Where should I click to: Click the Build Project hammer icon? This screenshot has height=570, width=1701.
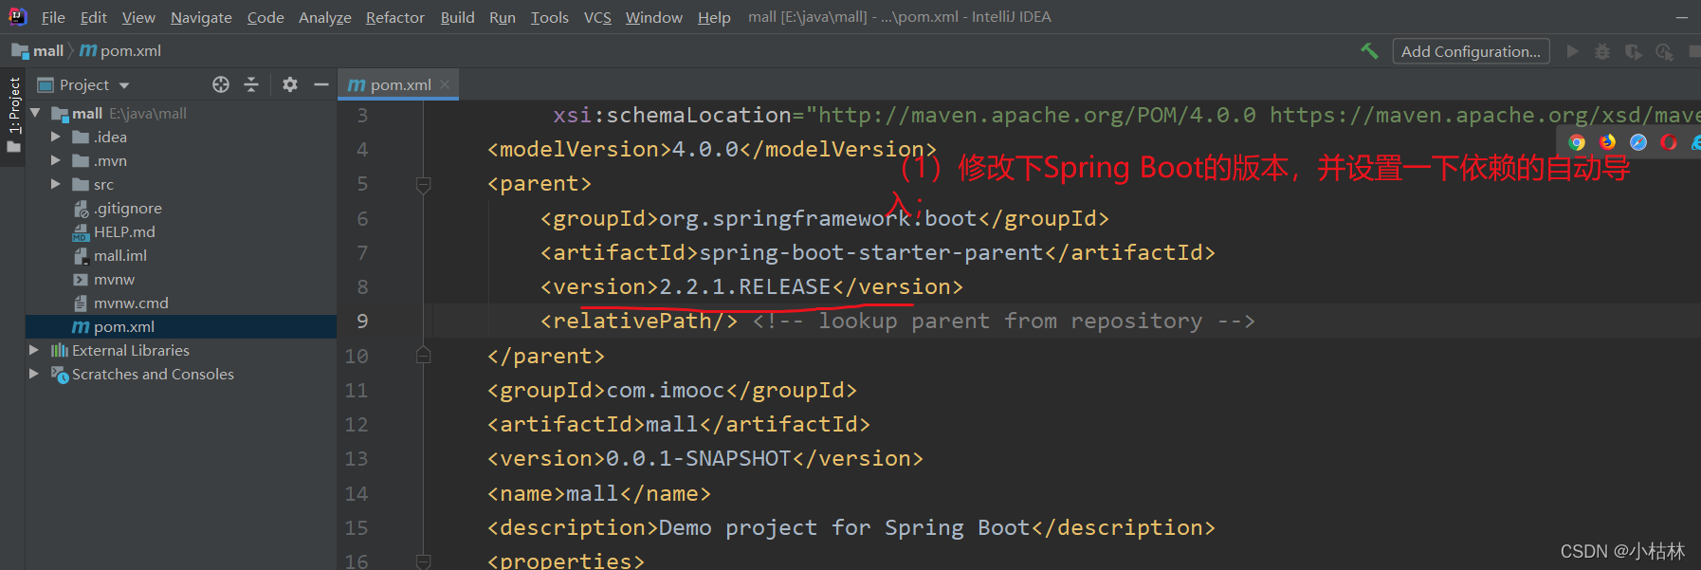coord(1369,51)
